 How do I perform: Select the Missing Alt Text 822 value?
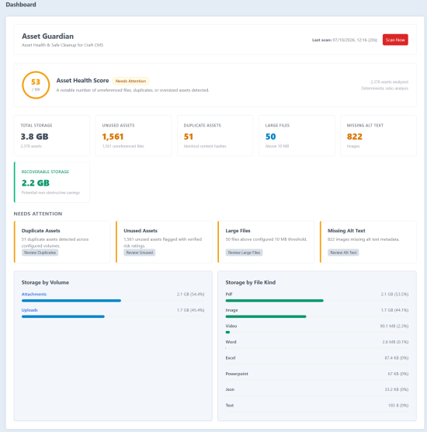pyautogui.click(x=354, y=137)
